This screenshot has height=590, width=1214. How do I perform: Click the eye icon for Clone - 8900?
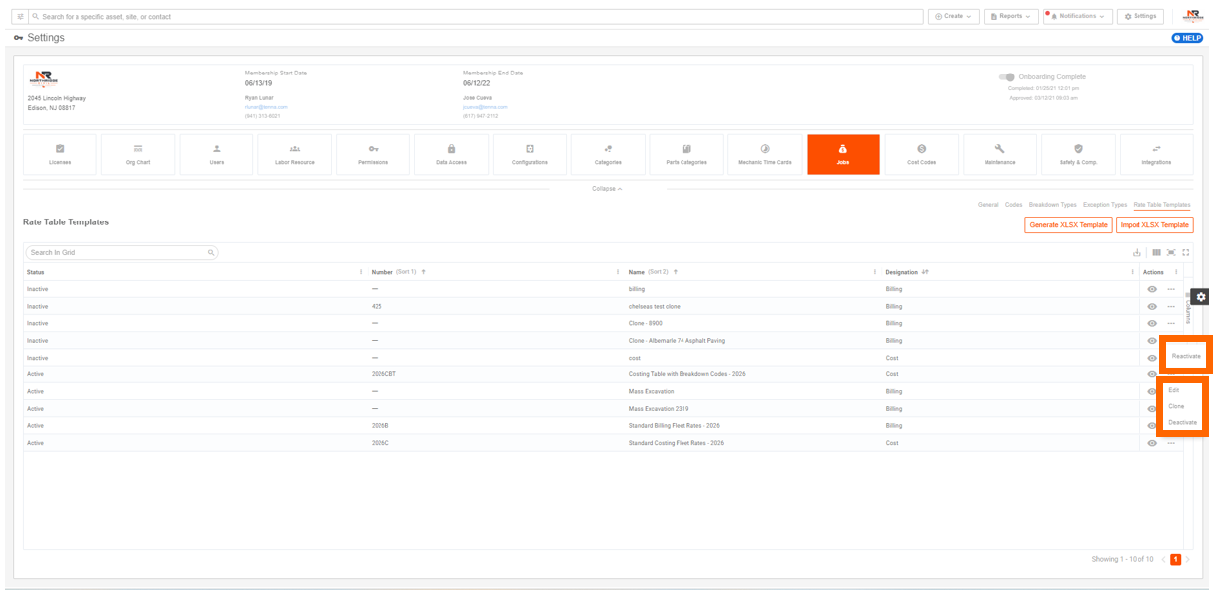pyautogui.click(x=1152, y=323)
